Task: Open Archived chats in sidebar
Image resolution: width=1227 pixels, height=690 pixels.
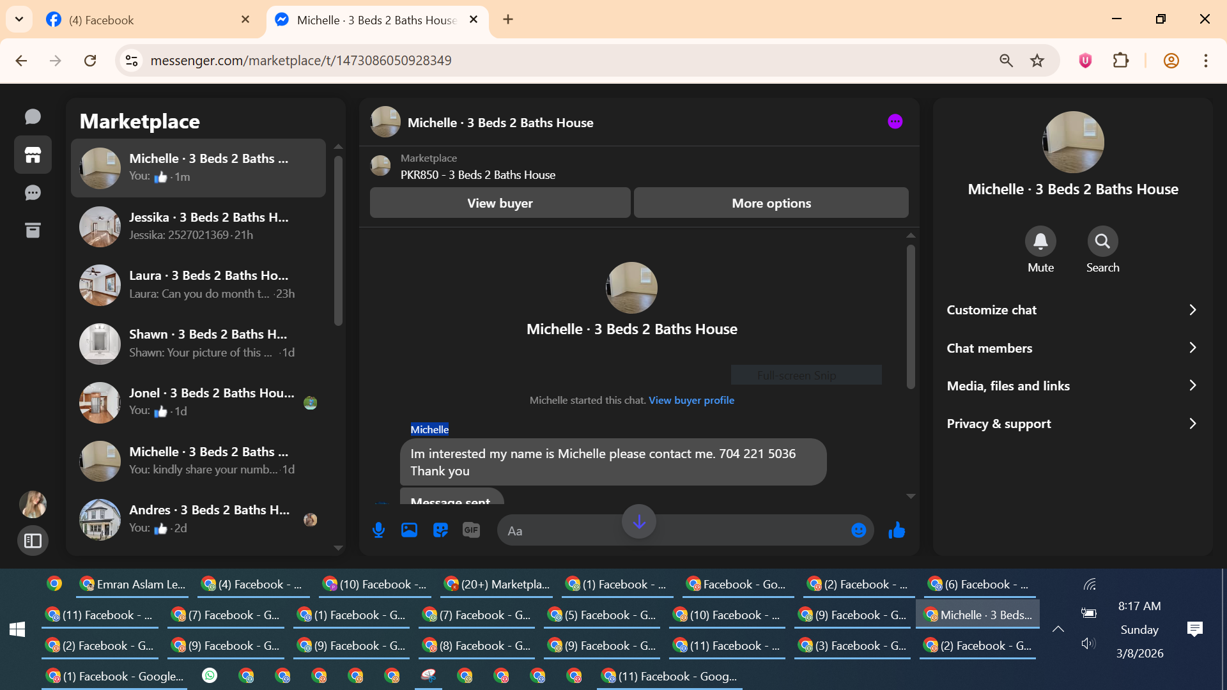Action: (x=33, y=231)
